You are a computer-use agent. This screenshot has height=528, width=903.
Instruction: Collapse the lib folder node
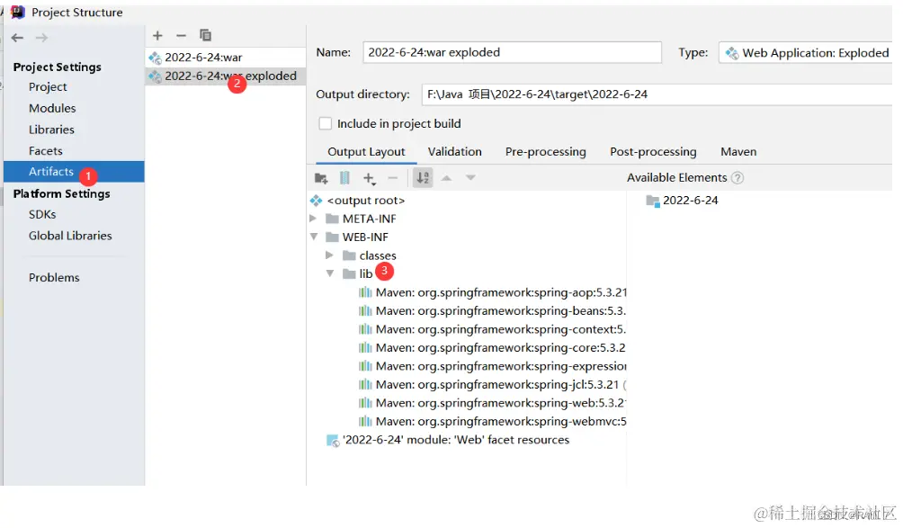tap(330, 274)
